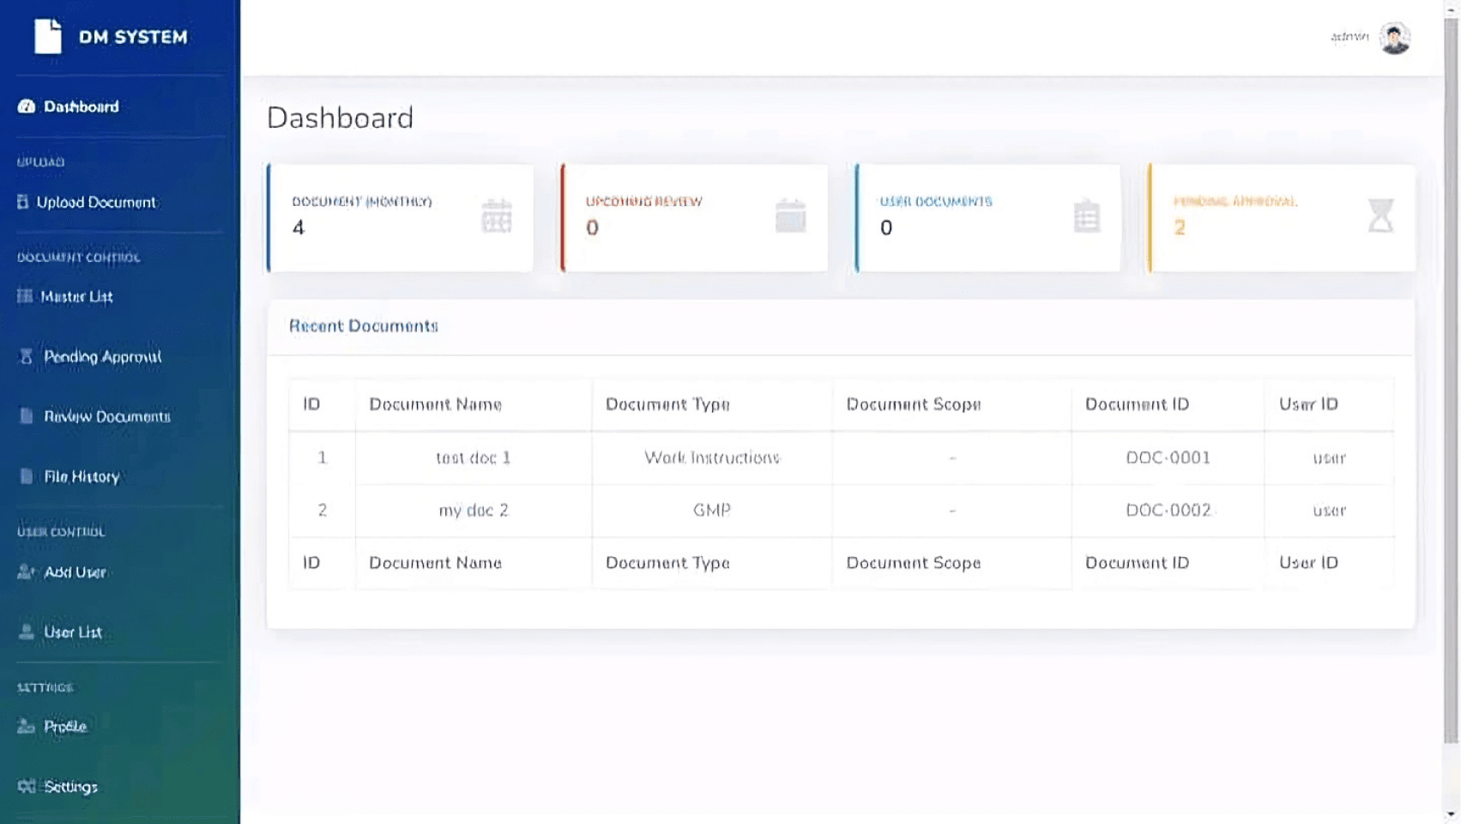Click the scrollbar down arrow
The width and height of the screenshot is (1461, 824).
(x=1452, y=814)
